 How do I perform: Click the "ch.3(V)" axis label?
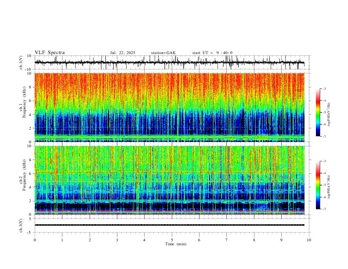(x=21, y=225)
